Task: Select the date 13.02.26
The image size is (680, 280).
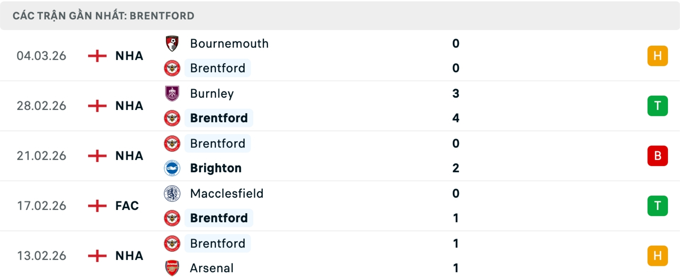Action: tap(41, 256)
